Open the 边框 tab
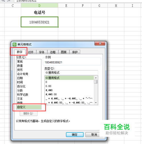Screen dimensions: 142x144 click(53, 52)
